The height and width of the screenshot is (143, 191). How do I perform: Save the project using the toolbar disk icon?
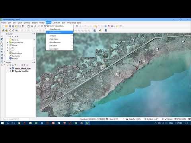pyautogui.click(x=10, y=26)
